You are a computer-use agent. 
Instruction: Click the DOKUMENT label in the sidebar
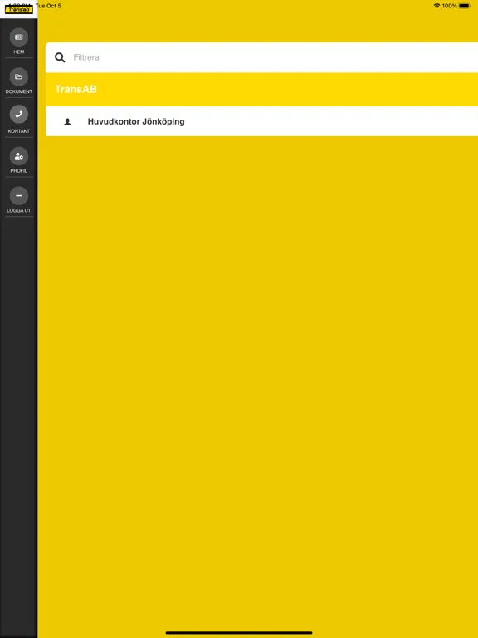pos(19,91)
